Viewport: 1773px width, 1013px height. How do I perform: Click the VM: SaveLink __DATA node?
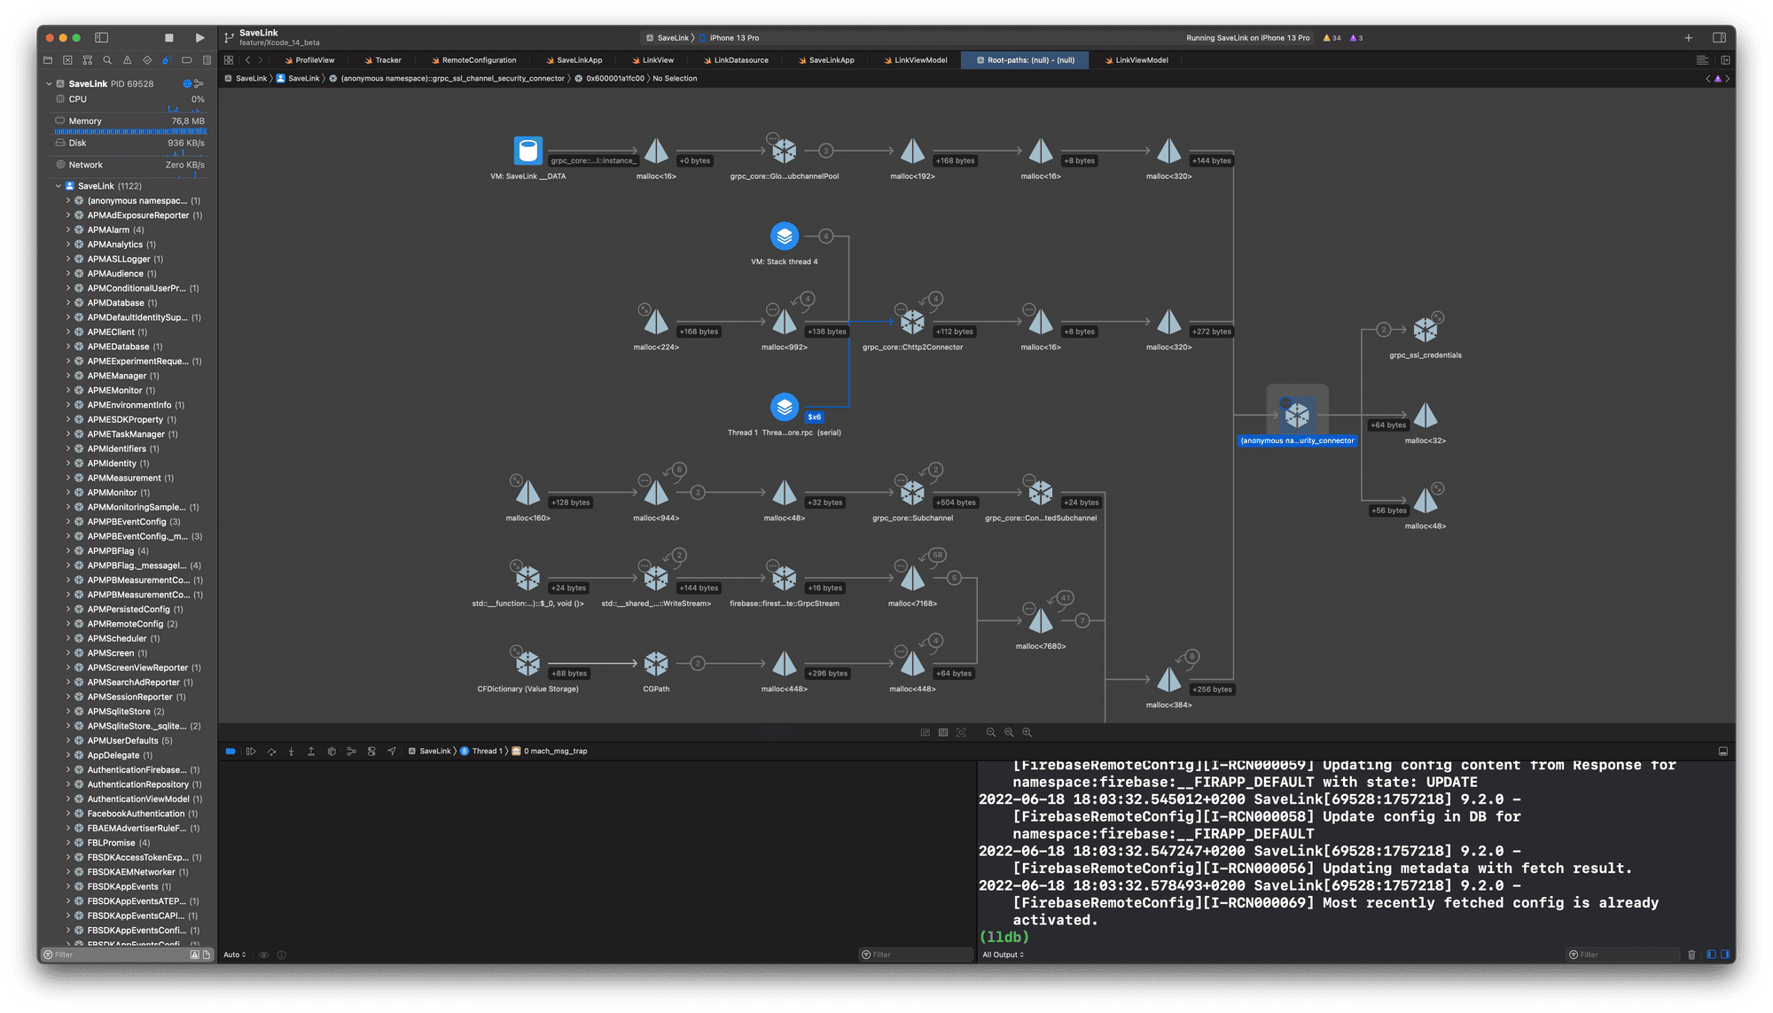(x=528, y=151)
